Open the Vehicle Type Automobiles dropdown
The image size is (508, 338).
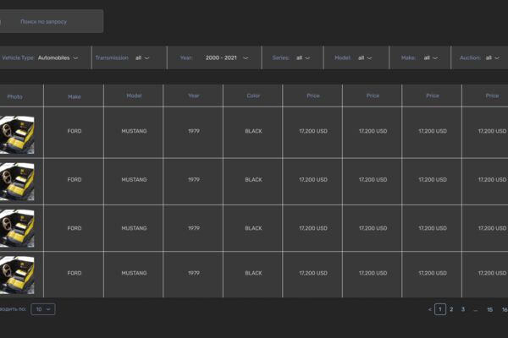[x=45, y=58]
